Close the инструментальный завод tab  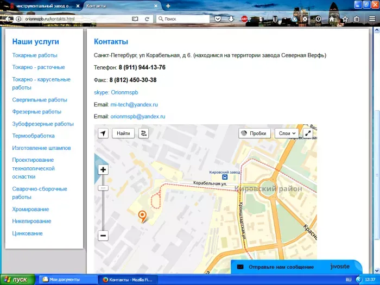point(78,6)
